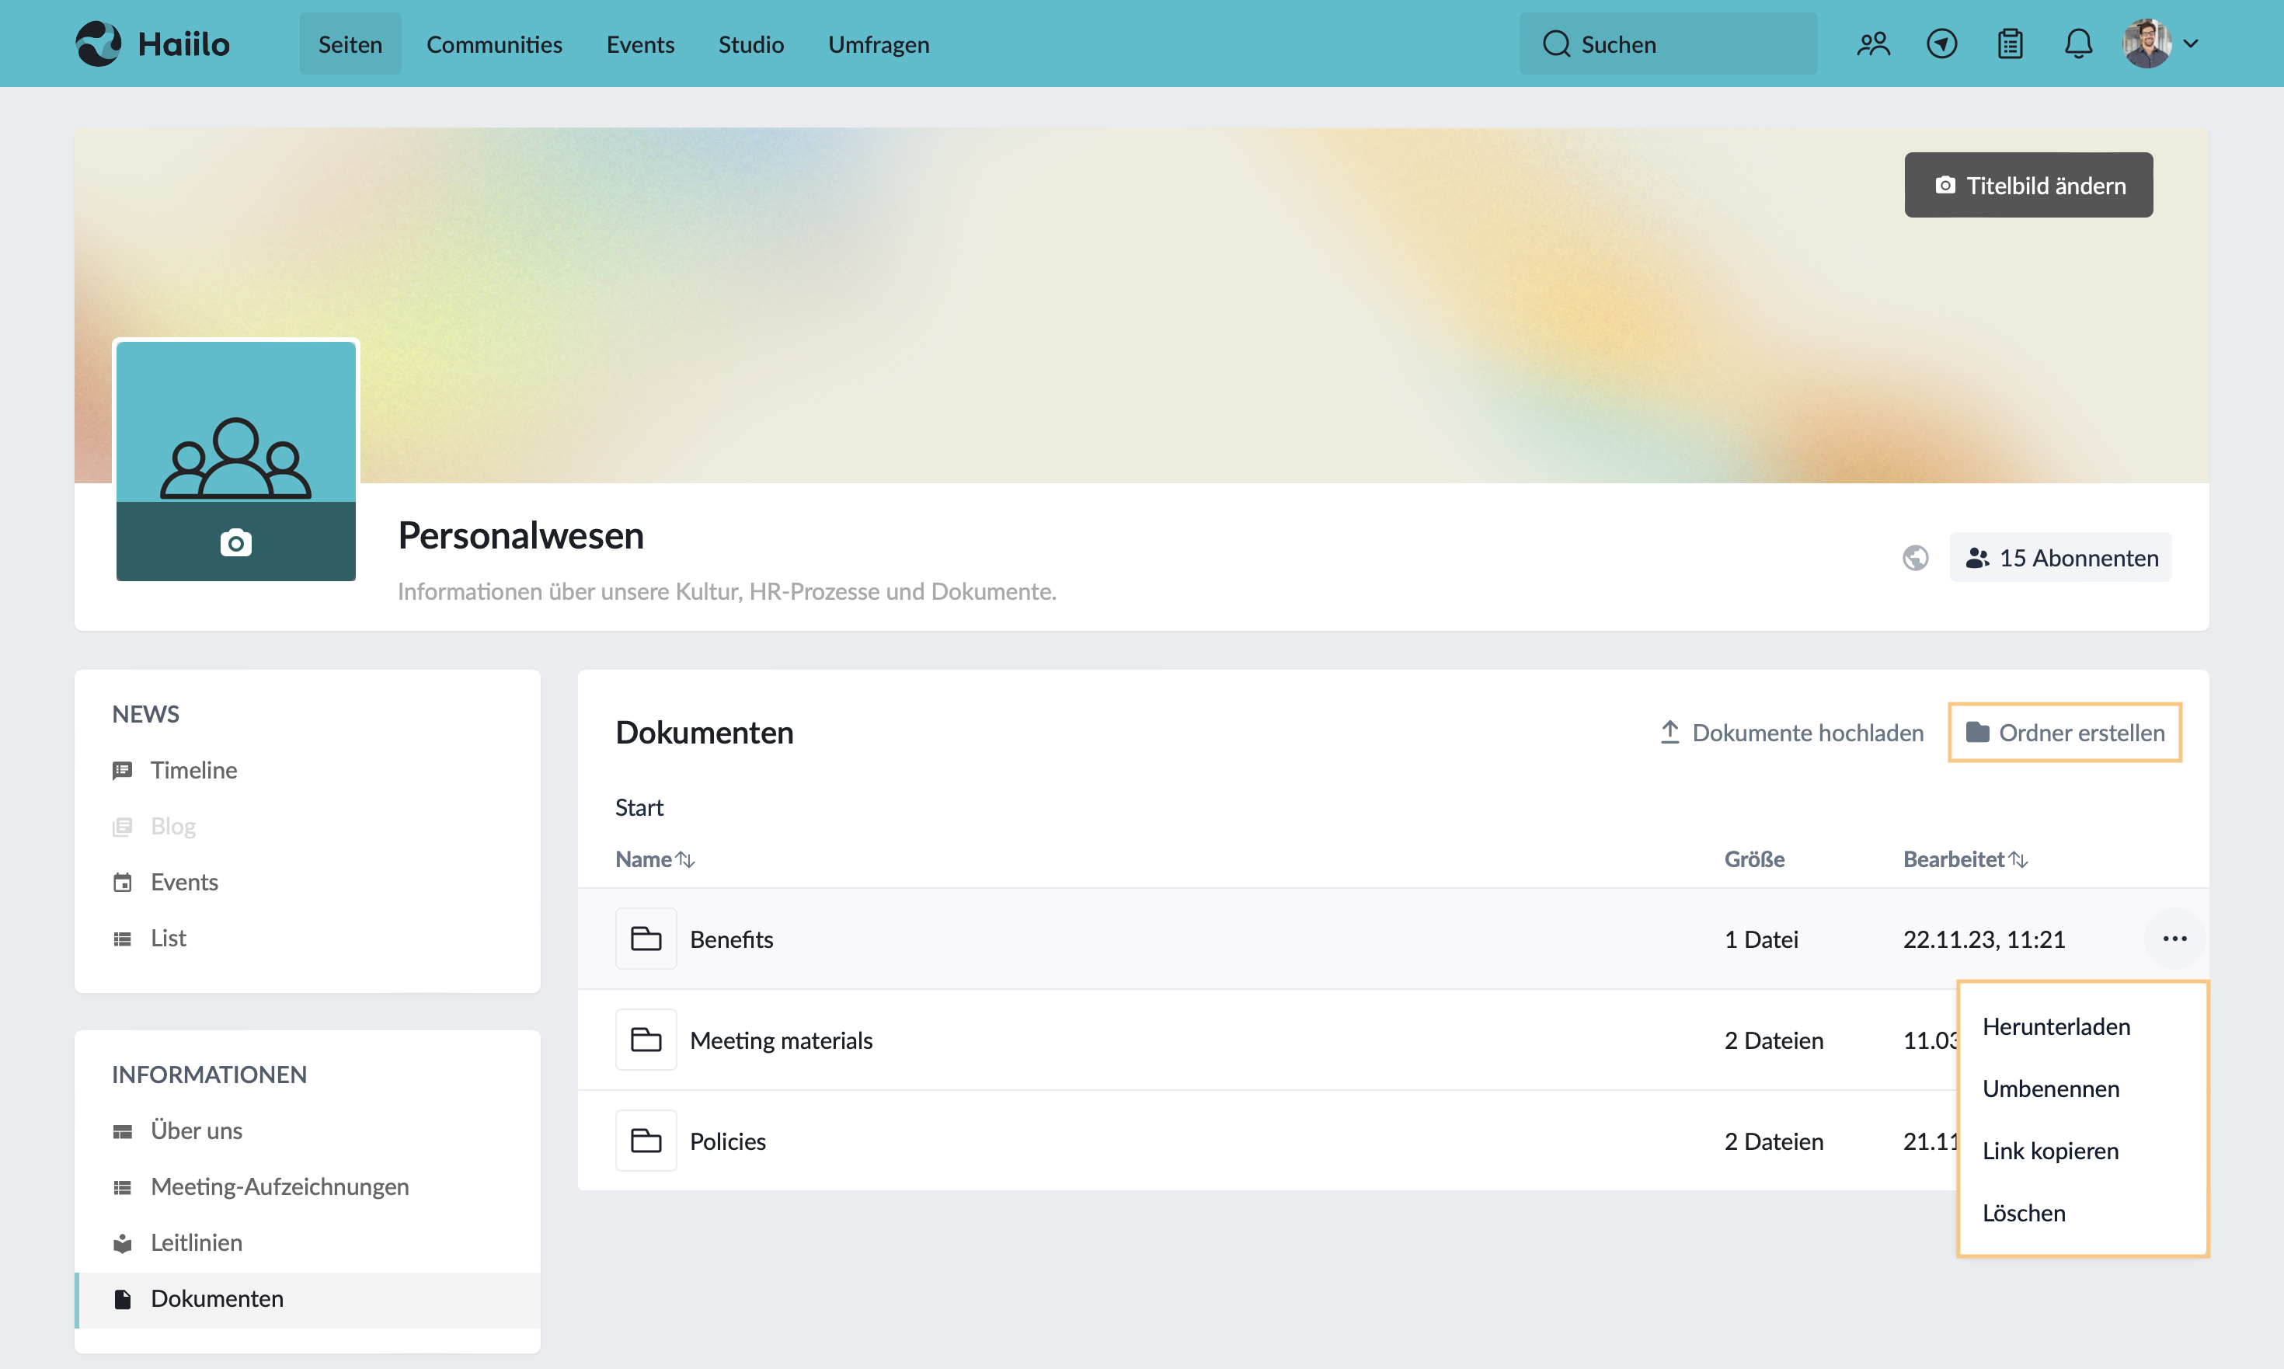Click the '22.11.23, 11:21' date cell

[1983, 939]
